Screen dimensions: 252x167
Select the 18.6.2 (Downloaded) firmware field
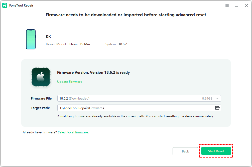(x=125, y=99)
